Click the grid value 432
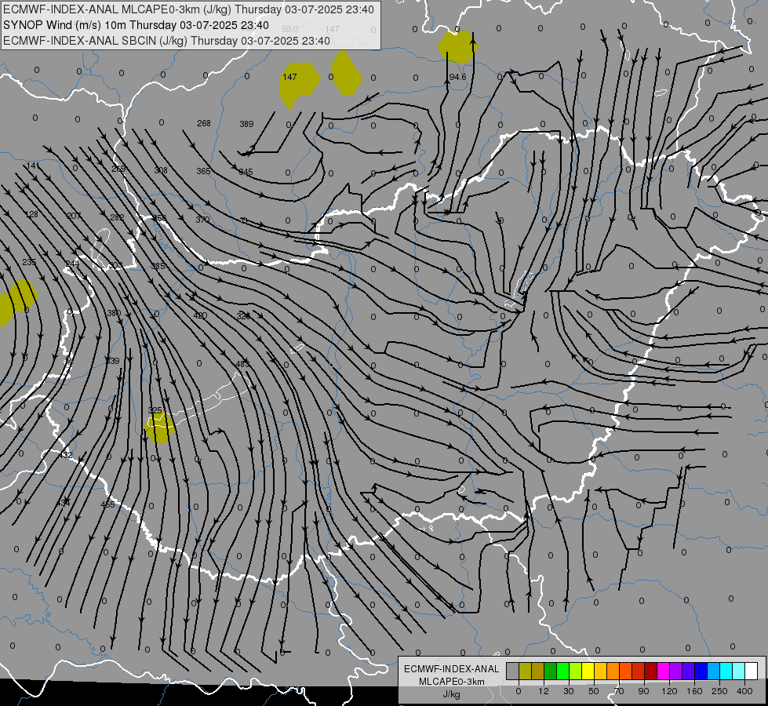Viewport: 768px width, 706px height. click(x=66, y=455)
